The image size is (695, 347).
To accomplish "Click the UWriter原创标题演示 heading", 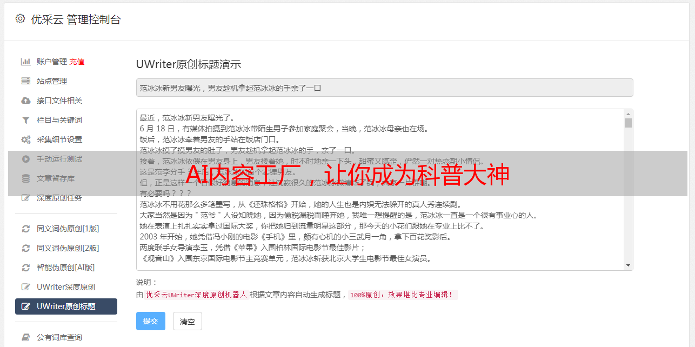I will pyautogui.click(x=189, y=64).
